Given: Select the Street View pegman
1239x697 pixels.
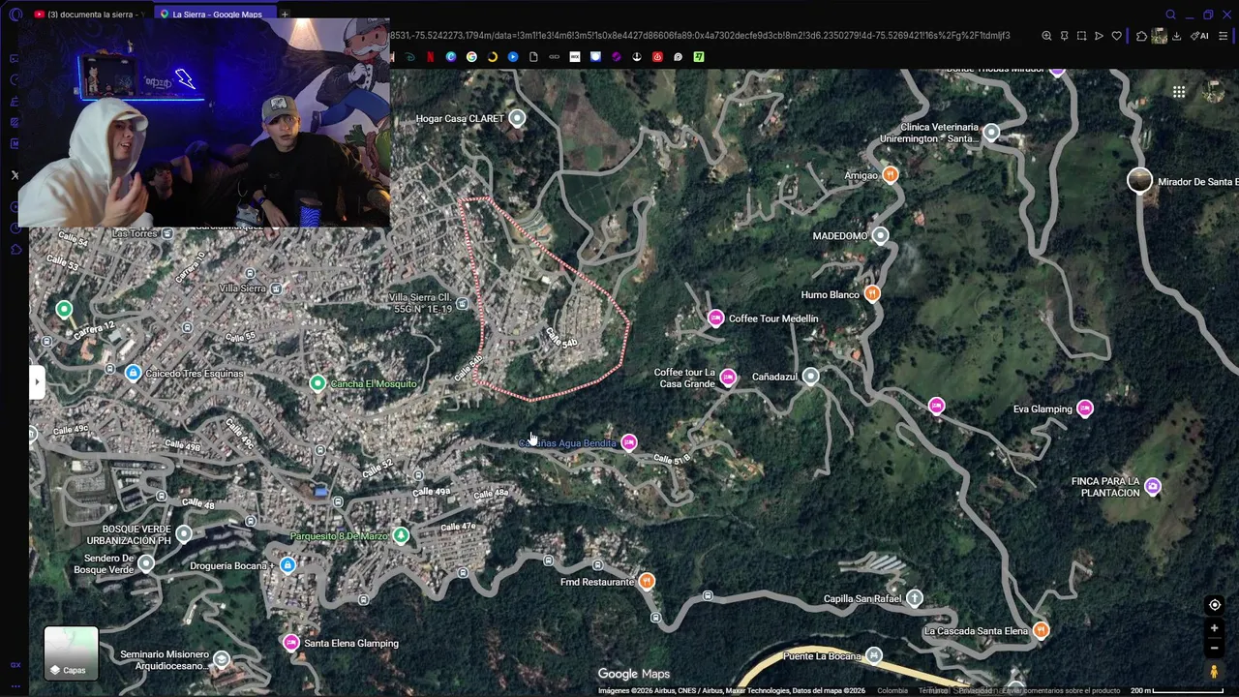Looking at the screenshot, I should tap(1214, 671).
